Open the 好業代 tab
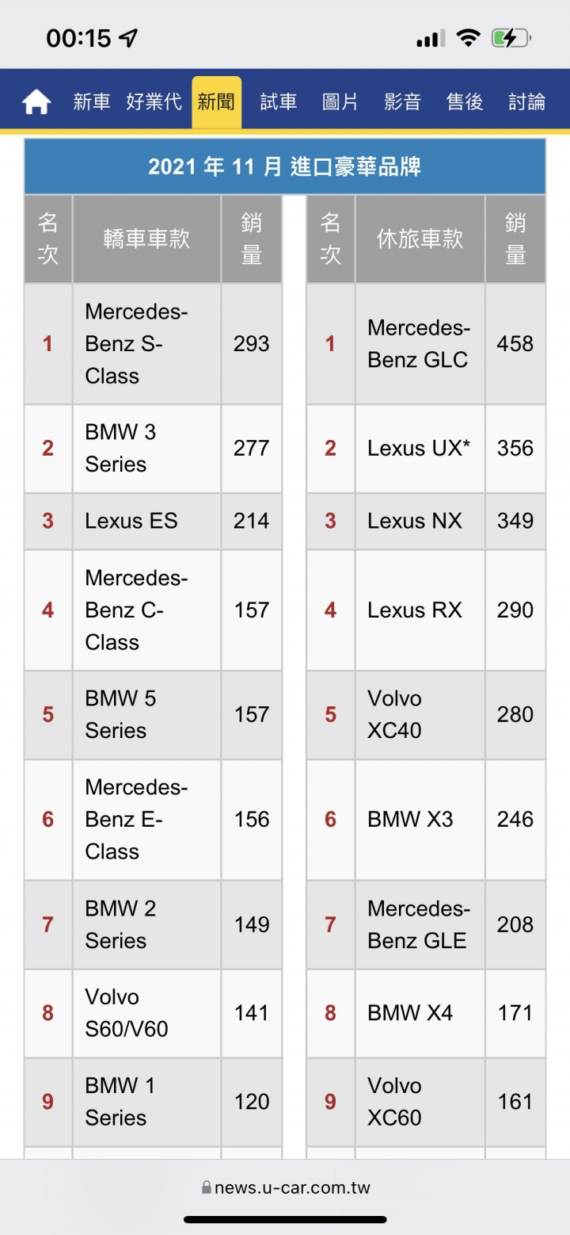Viewport: 570px width, 1235px height. click(x=154, y=102)
